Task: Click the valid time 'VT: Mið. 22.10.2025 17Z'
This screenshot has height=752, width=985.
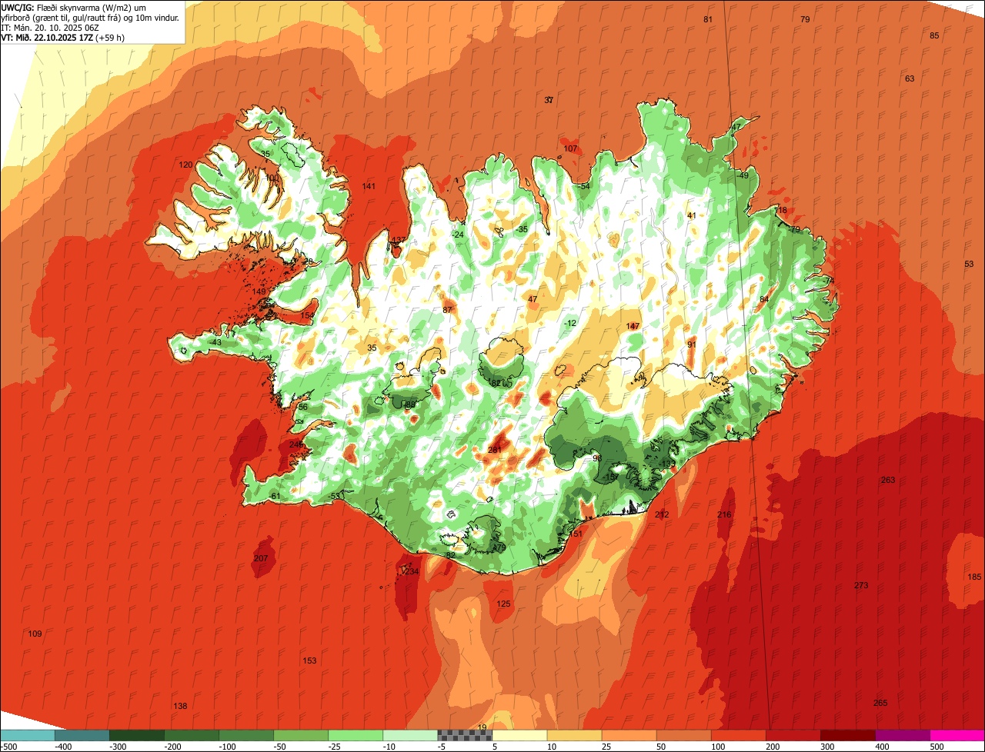Action: coord(47,37)
